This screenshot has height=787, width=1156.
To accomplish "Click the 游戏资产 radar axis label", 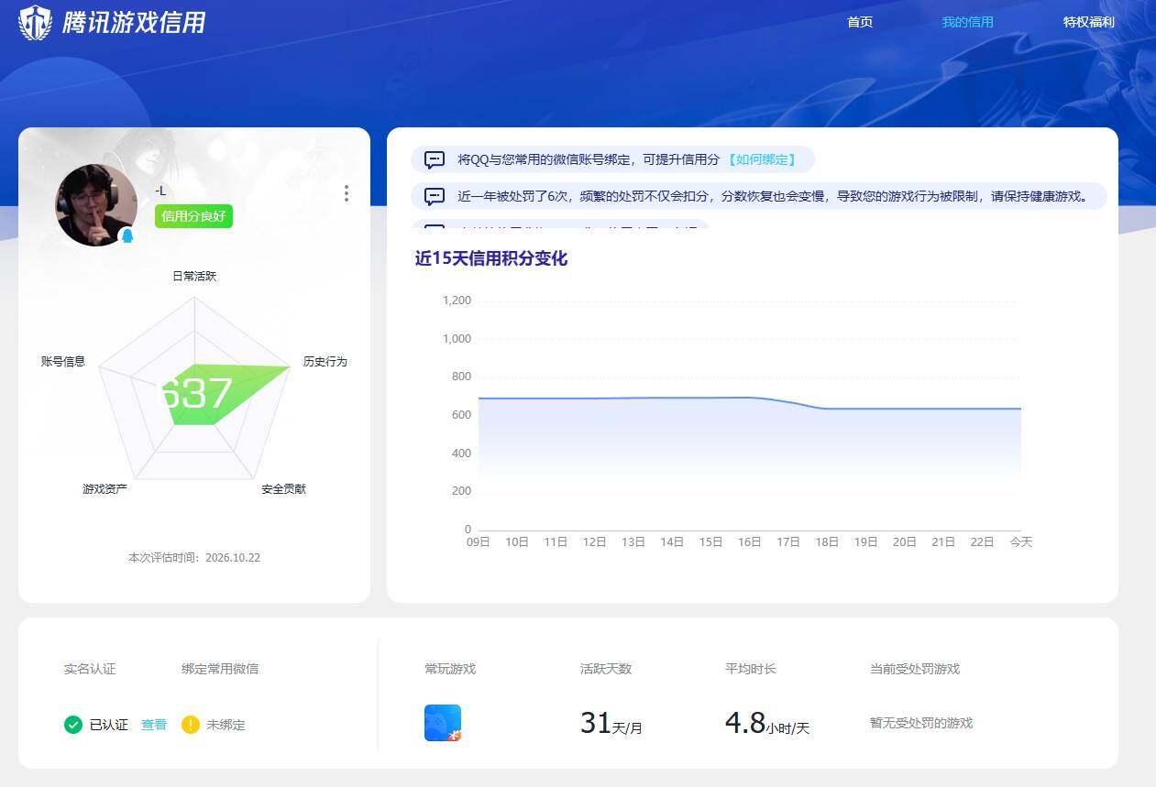I will pos(105,489).
